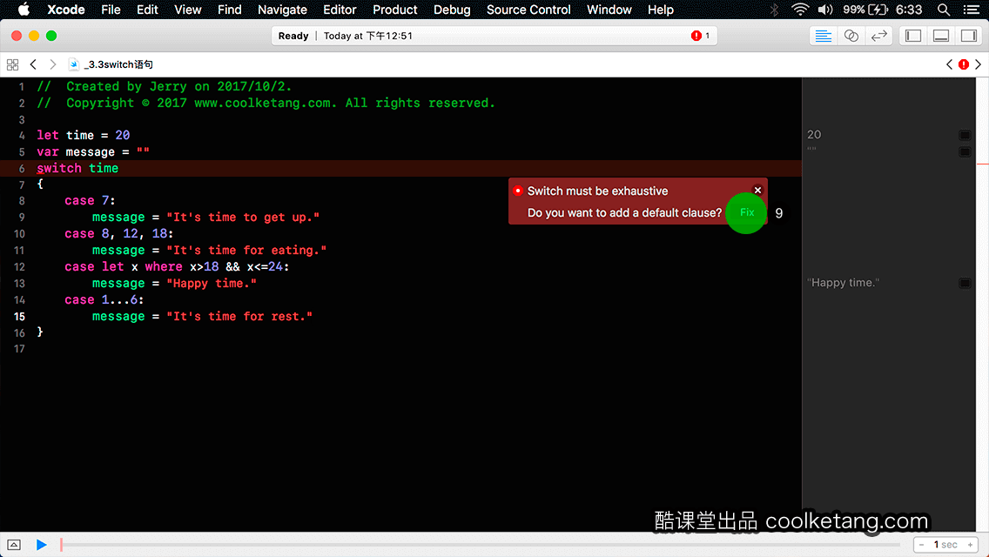Open the volume control icon
Screen dimensions: 989x557
coord(825,10)
